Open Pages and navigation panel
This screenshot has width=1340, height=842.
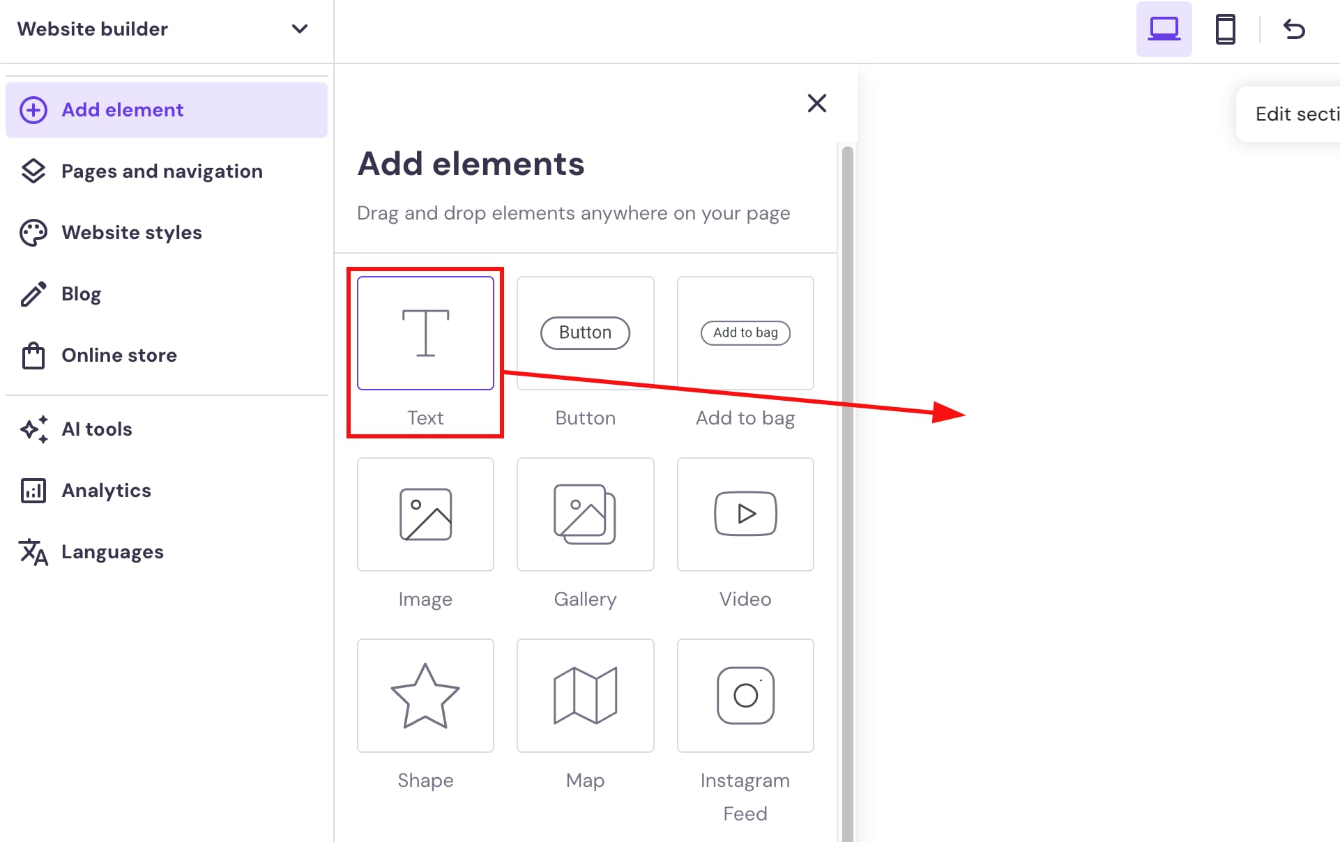point(162,171)
